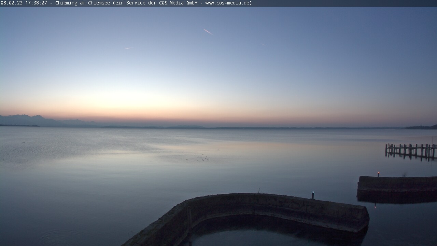The image size is (437, 246).
Task: Click the faint contrail in right sky
Action: tap(263, 44)
